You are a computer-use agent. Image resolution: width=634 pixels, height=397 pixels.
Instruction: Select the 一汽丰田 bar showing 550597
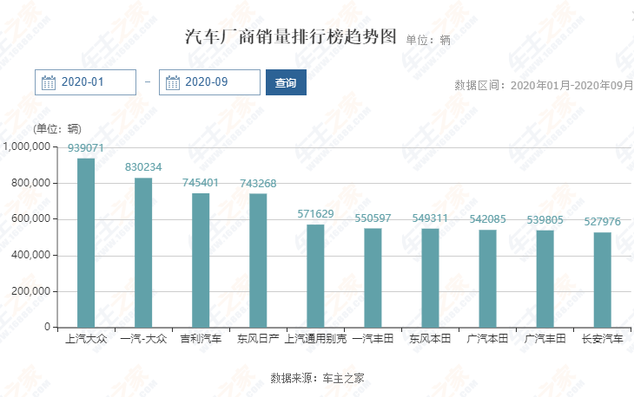tap(373, 277)
